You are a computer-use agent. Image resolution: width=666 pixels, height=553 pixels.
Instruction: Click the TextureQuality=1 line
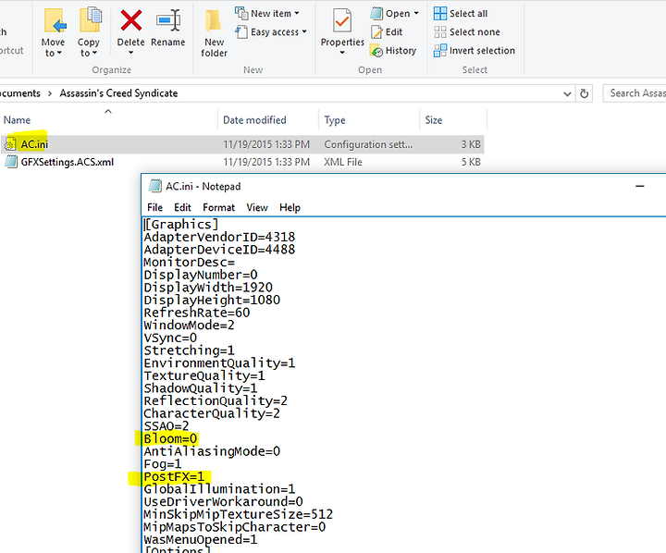[x=204, y=375]
